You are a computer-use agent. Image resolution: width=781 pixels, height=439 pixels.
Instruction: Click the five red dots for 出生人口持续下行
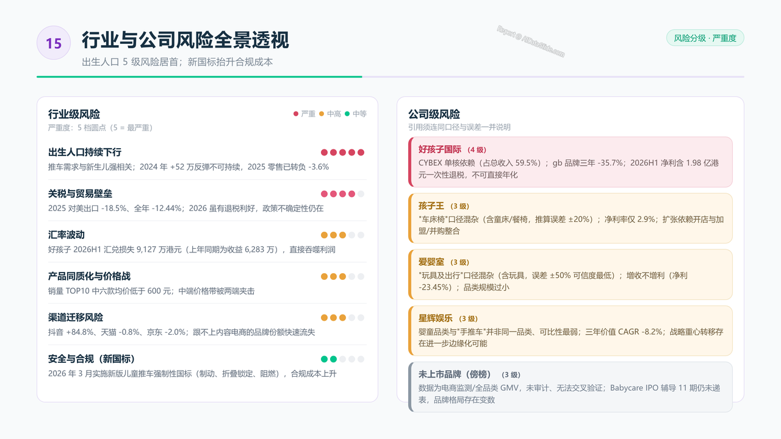(343, 152)
